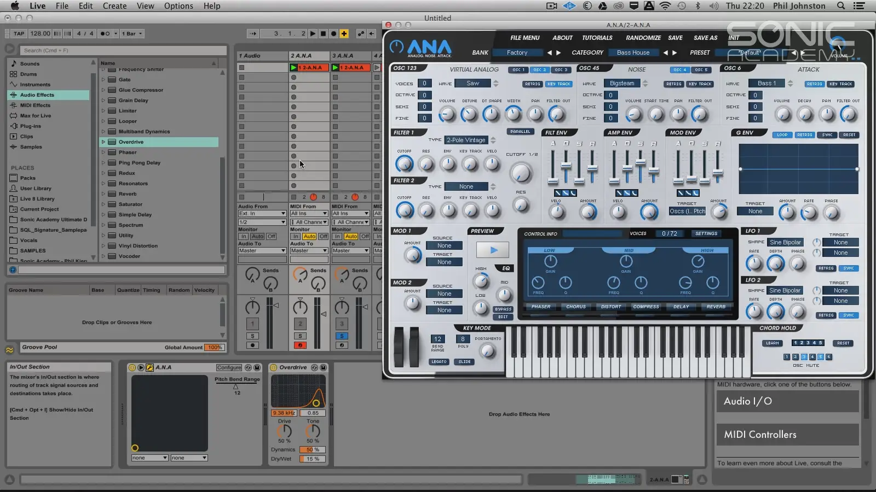The width and height of the screenshot is (876, 492).
Task: Set track 1 Monitor to Off
Action: pos(272,236)
